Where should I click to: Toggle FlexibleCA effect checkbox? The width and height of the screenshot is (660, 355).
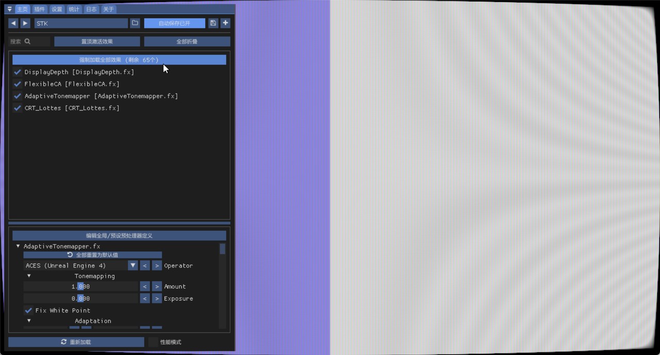tap(18, 84)
